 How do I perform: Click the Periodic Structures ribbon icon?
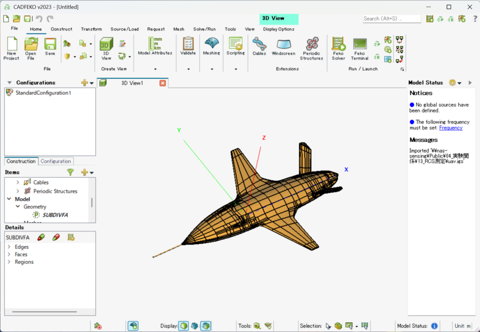click(312, 49)
